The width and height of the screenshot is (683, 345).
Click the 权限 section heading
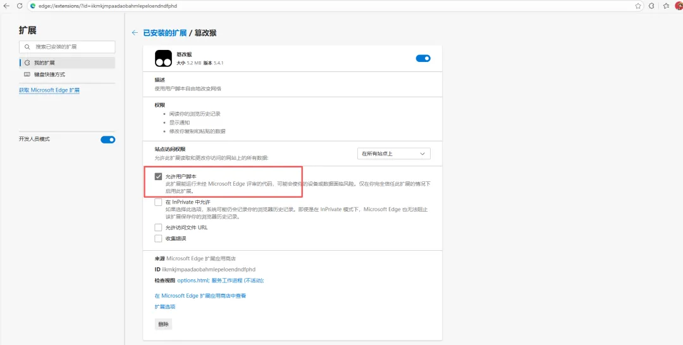[160, 106]
